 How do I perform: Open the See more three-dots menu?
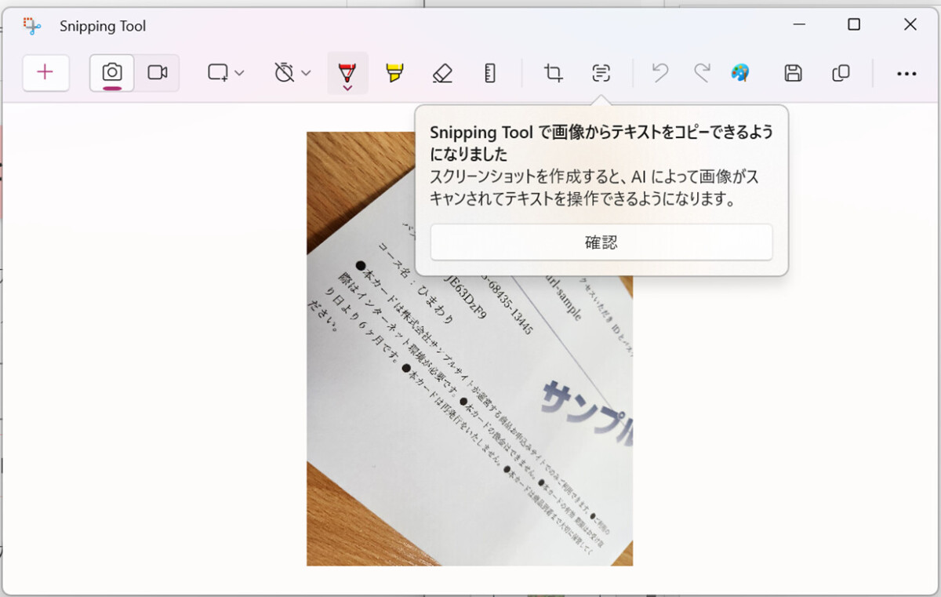tap(906, 73)
